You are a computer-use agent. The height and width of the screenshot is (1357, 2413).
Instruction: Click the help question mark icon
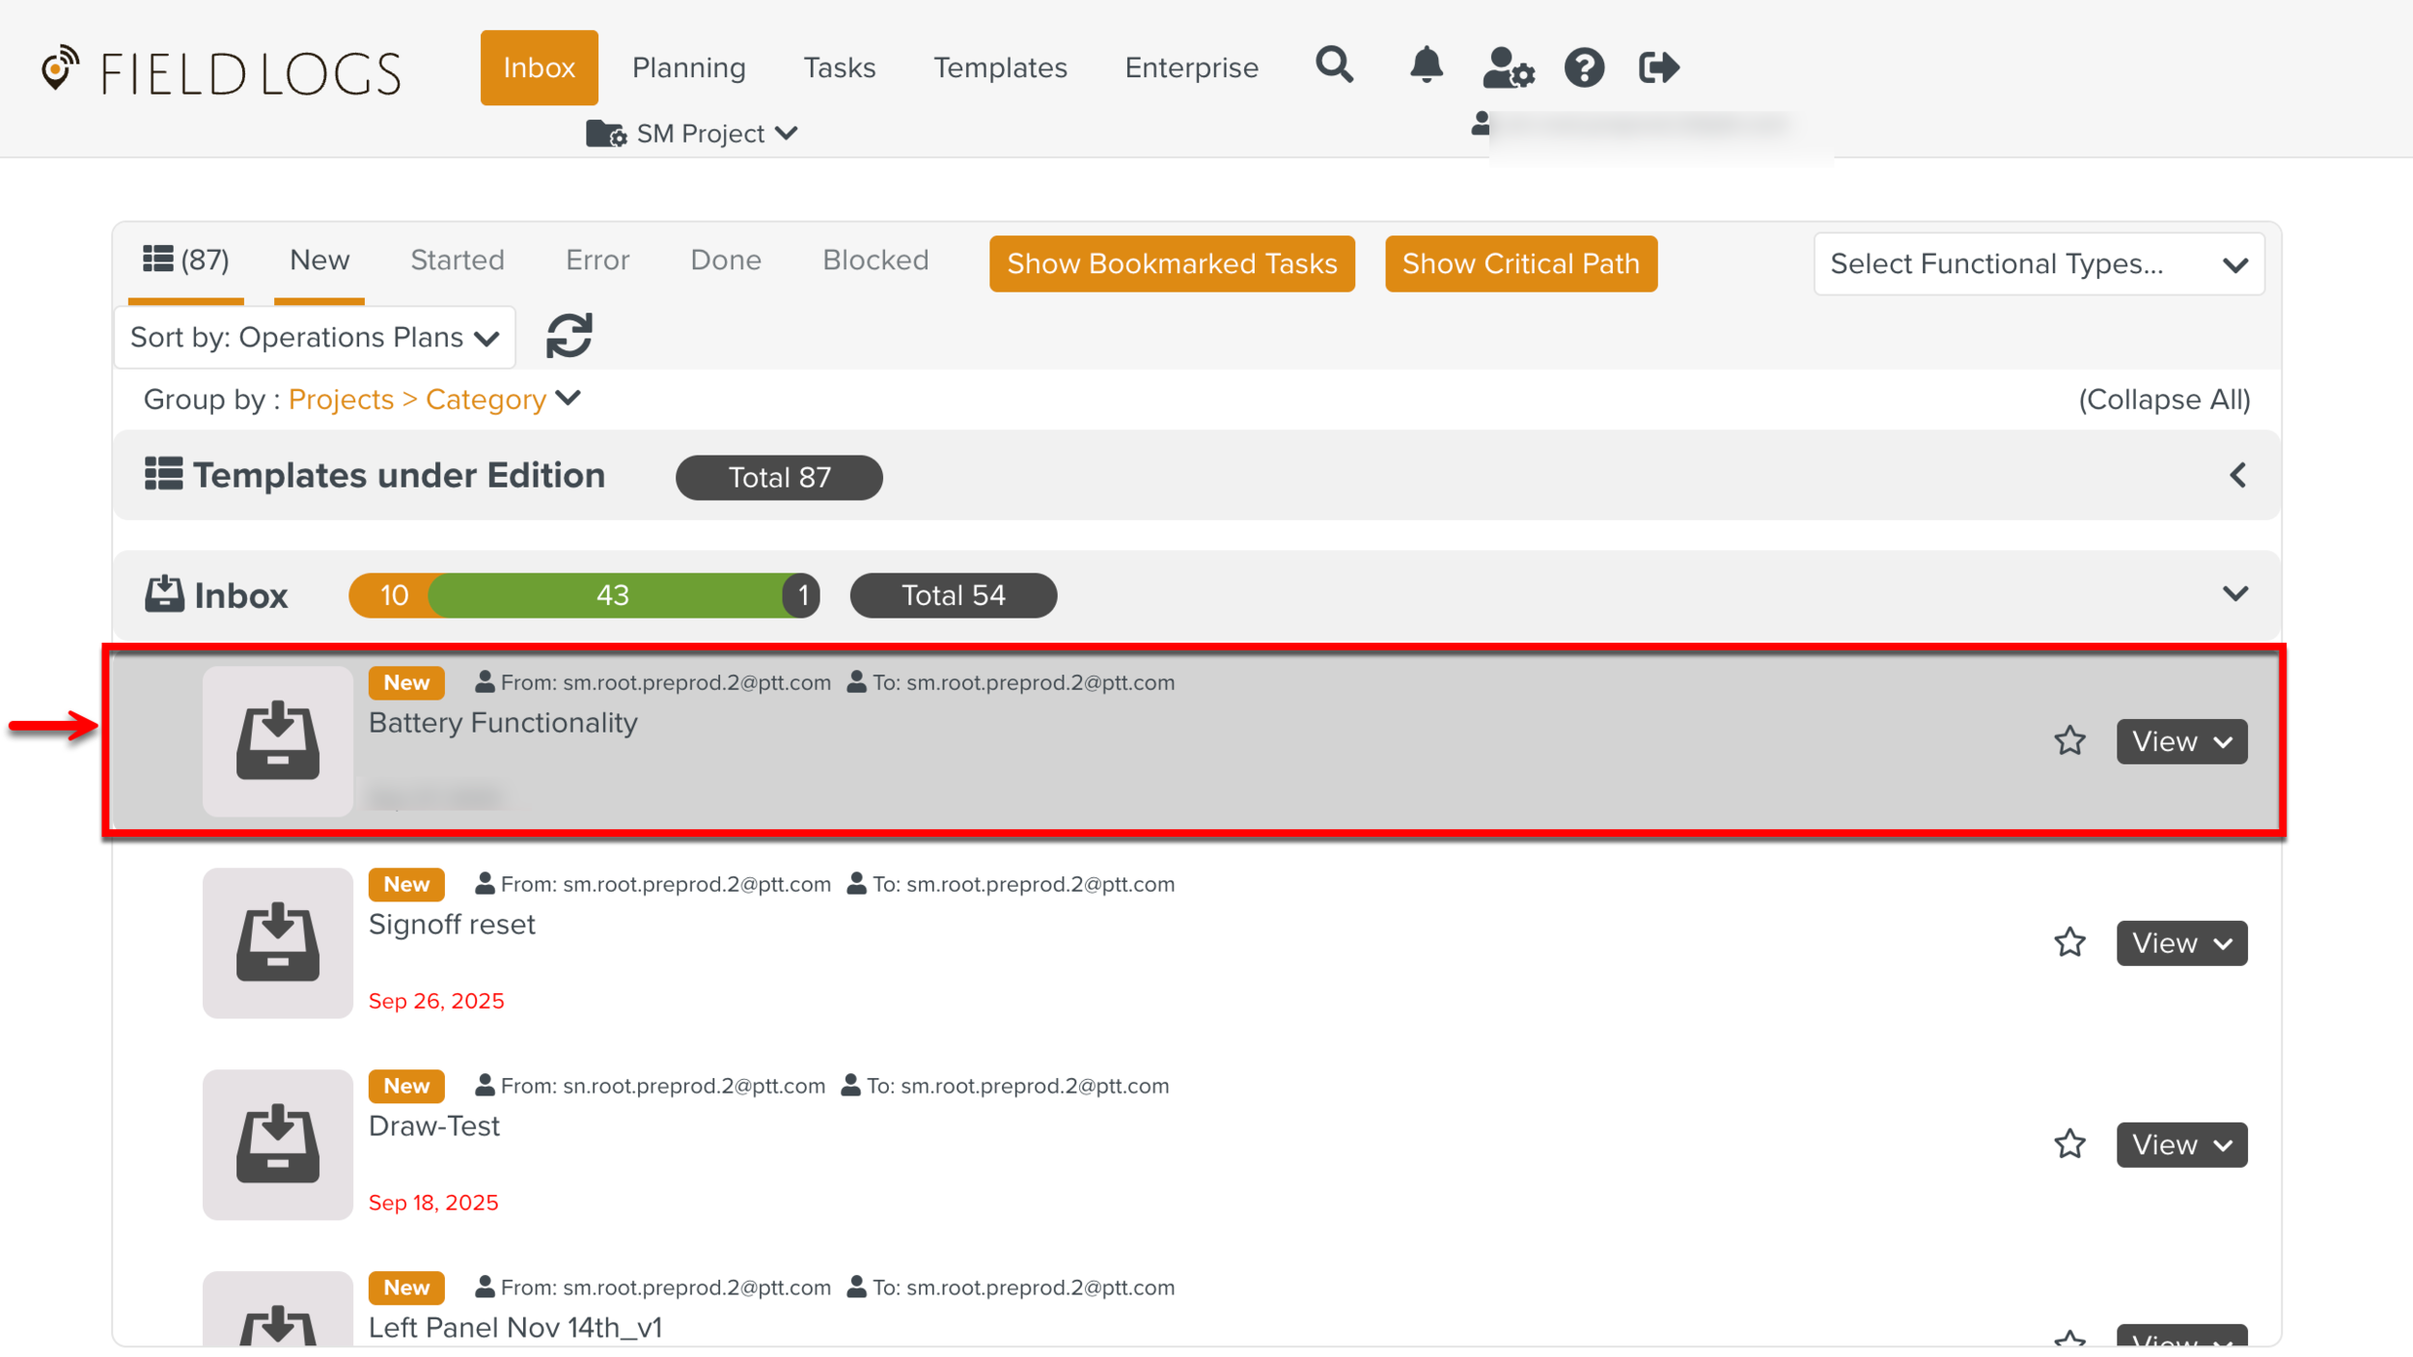1584,68
